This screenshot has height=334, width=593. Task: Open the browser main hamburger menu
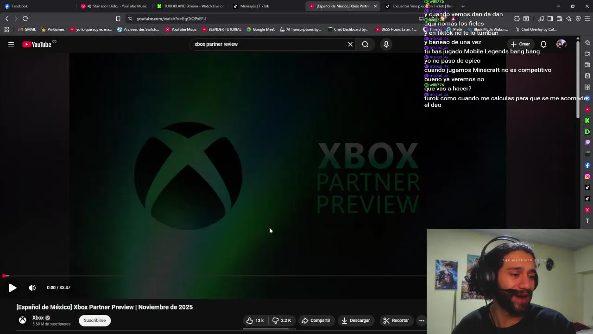(x=587, y=19)
